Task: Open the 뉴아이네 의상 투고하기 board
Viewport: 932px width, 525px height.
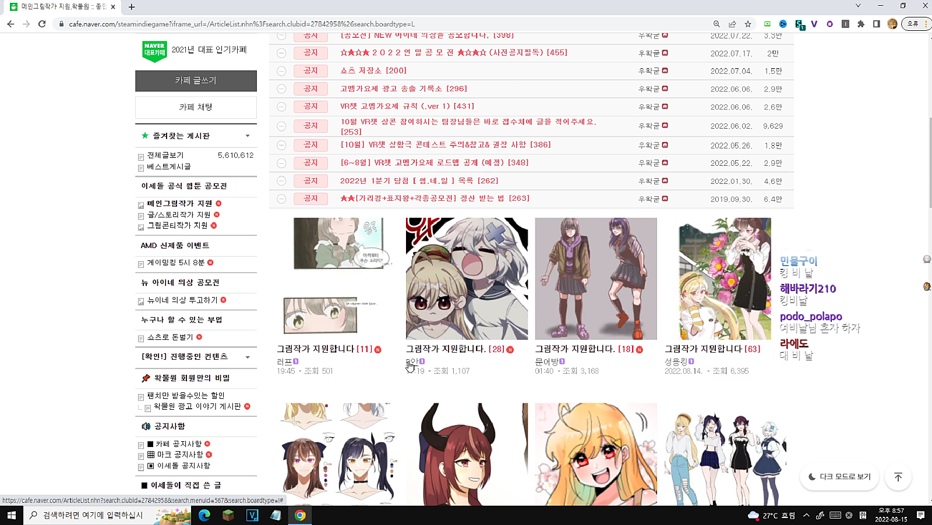Action: pyautogui.click(x=182, y=300)
